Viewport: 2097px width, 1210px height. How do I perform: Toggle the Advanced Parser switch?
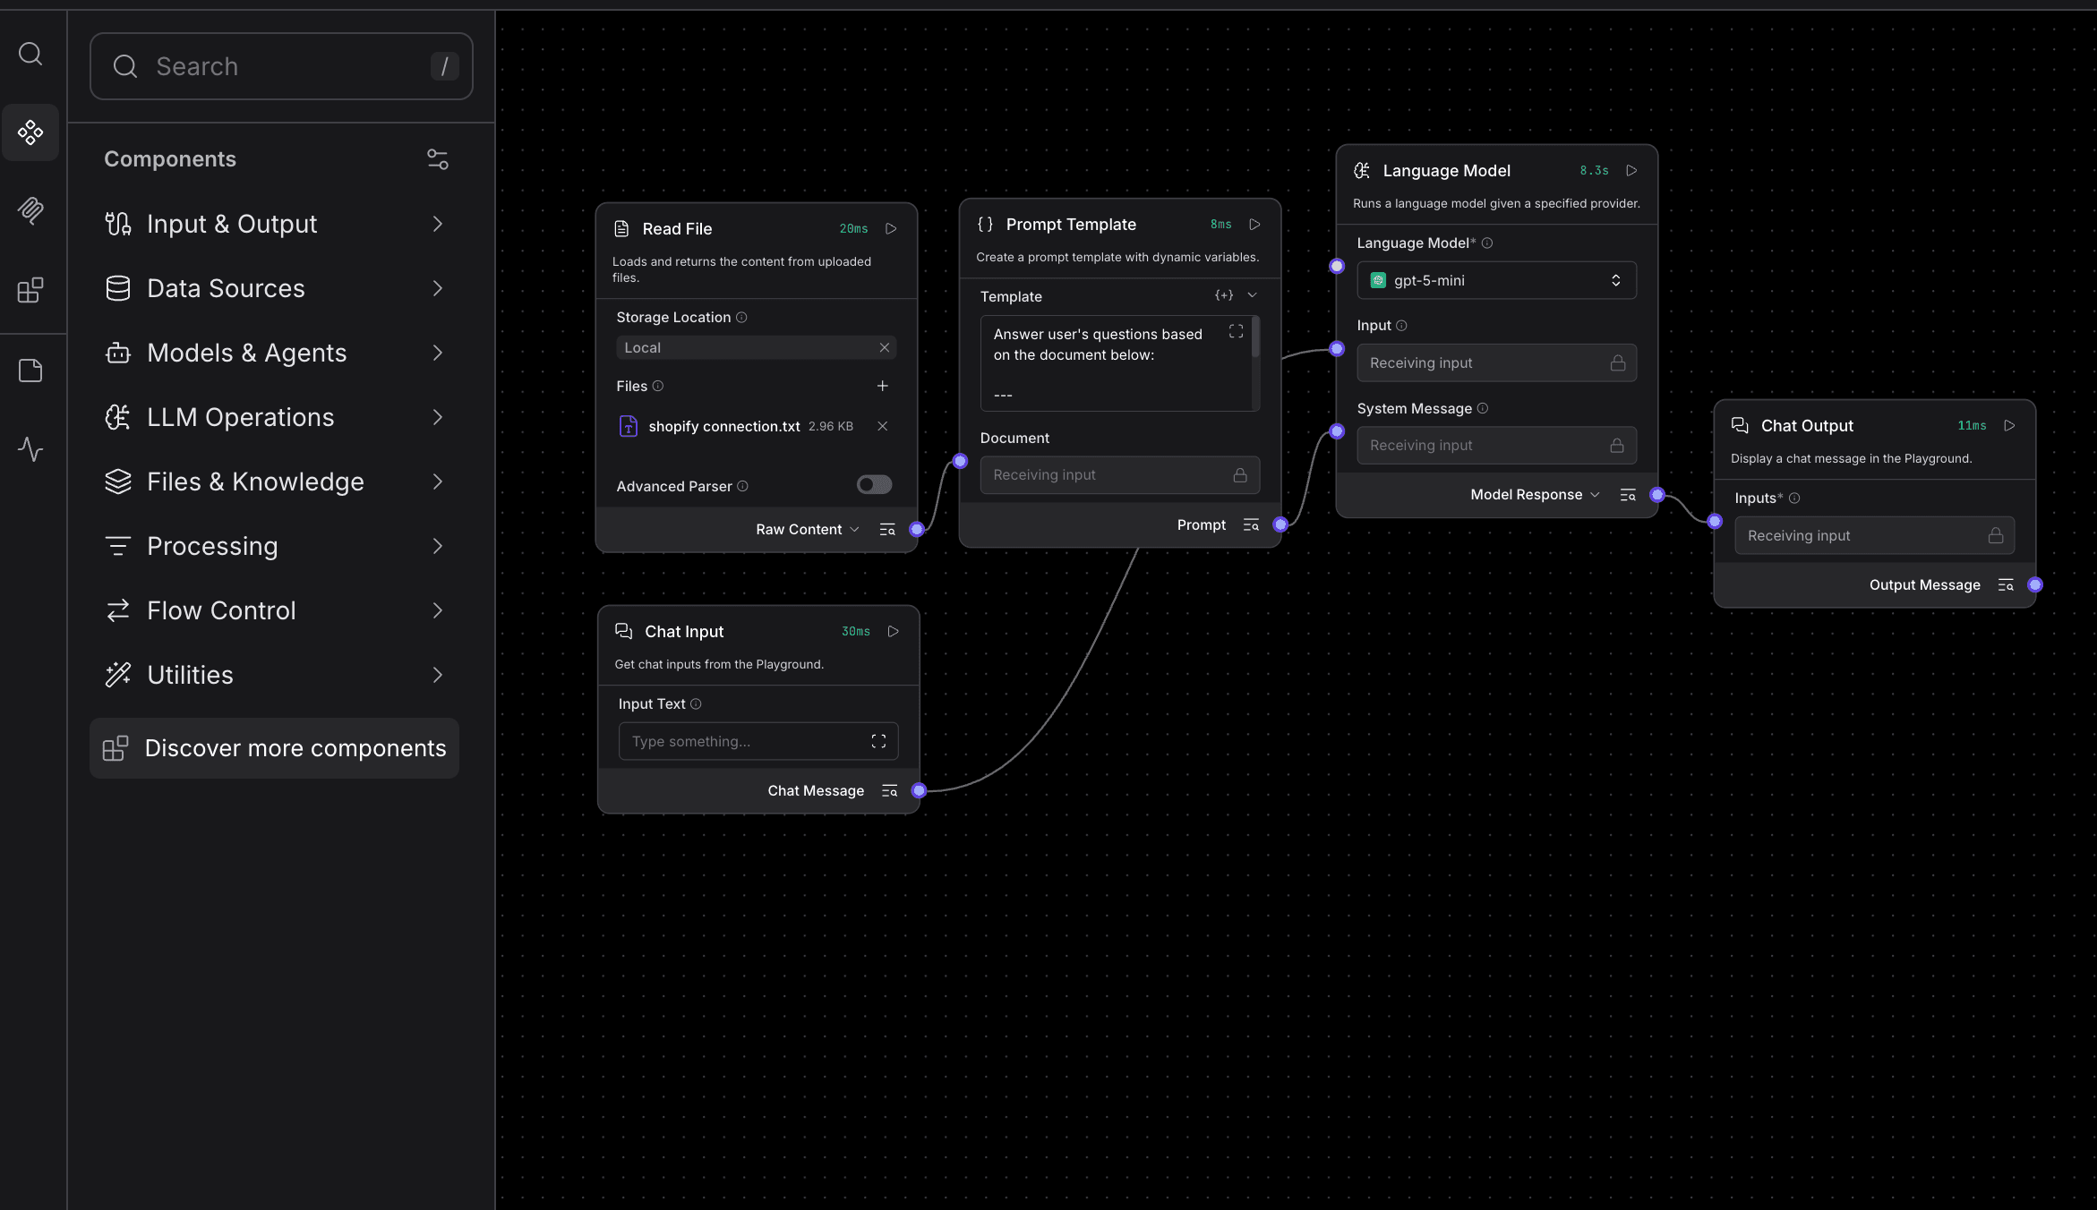tap(874, 485)
